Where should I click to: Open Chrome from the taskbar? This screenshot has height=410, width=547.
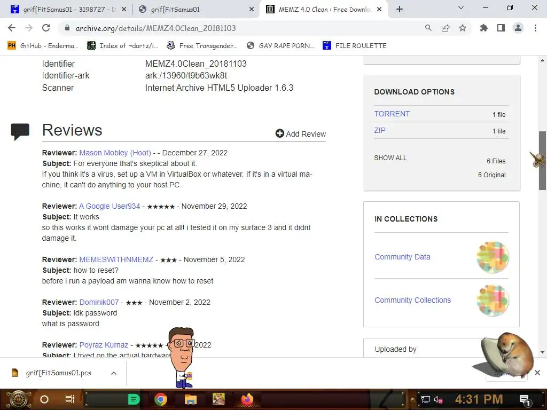coord(161,399)
